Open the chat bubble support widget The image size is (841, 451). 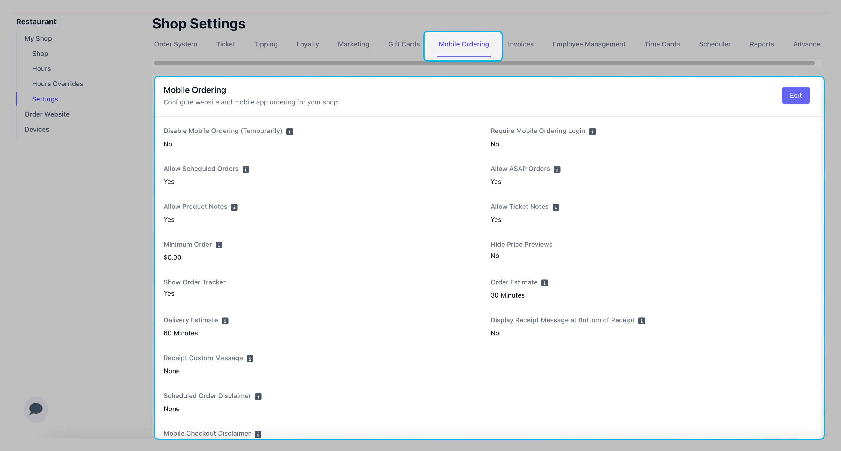click(x=36, y=409)
